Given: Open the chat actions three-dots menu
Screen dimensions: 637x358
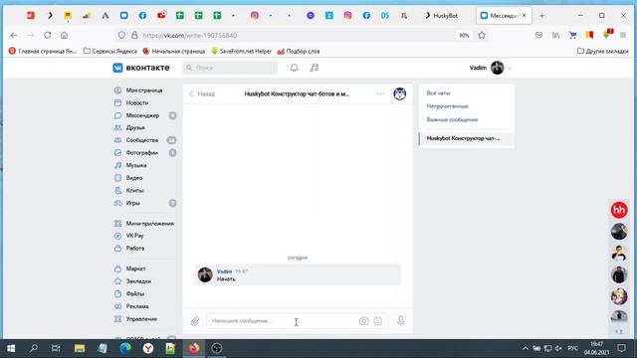Looking at the screenshot, I should click(x=380, y=93).
